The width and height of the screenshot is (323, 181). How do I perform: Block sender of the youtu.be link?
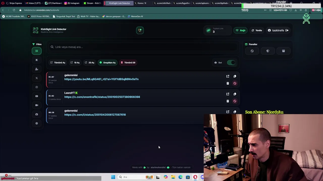tap(235, 83)
